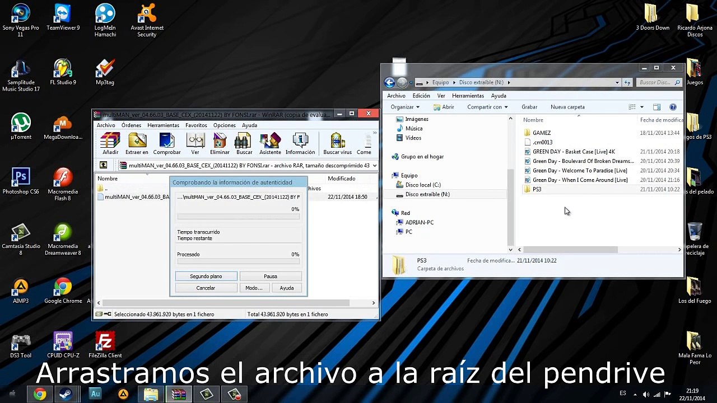Image resolution: width=717 pixels, height=403 pixels.
Task: Click the Añadir icon in WinRAR toolbar
Action: click(x=110, y=144)
